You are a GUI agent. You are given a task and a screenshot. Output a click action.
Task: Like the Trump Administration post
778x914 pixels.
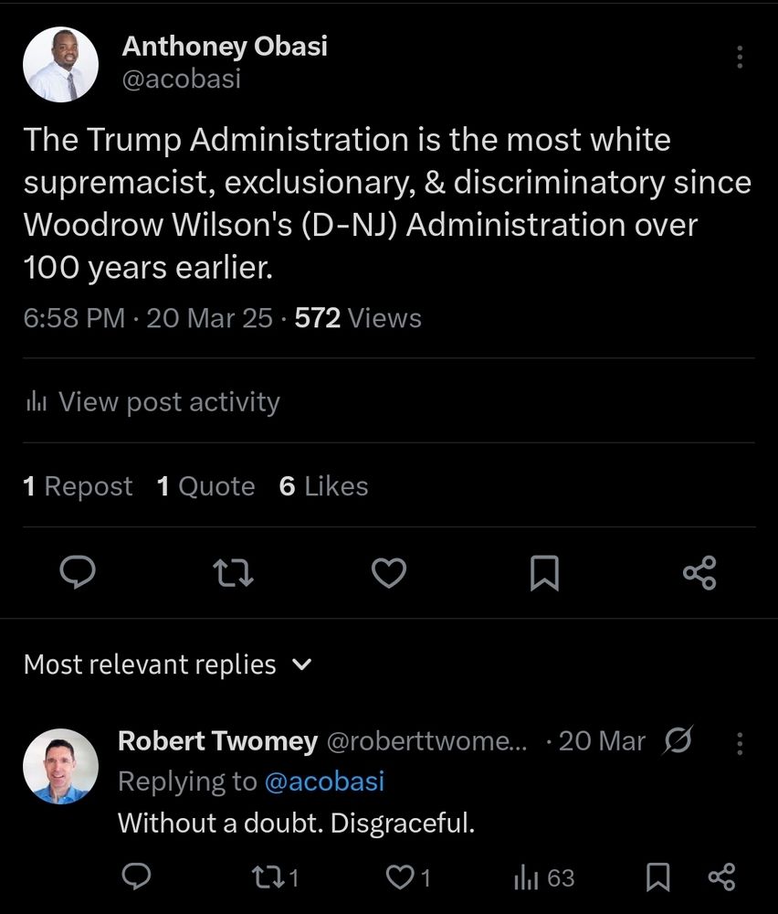[x=389, y=573]
